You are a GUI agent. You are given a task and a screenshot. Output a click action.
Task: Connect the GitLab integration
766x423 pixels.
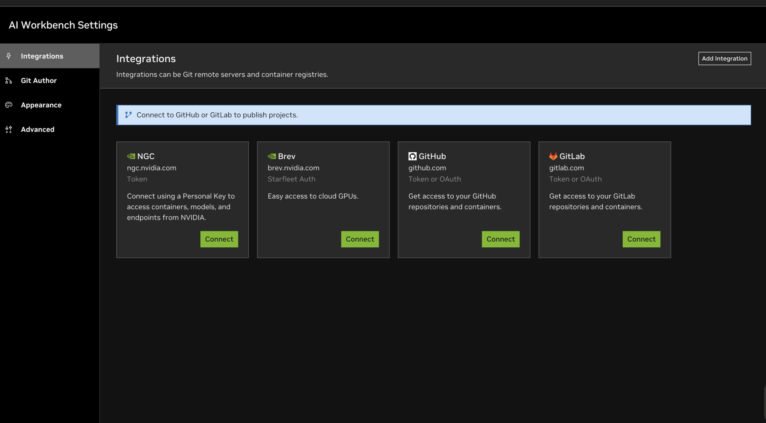click(641, 239)
